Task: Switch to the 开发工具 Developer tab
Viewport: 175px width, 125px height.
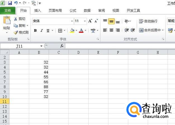Action: (133, 11)
